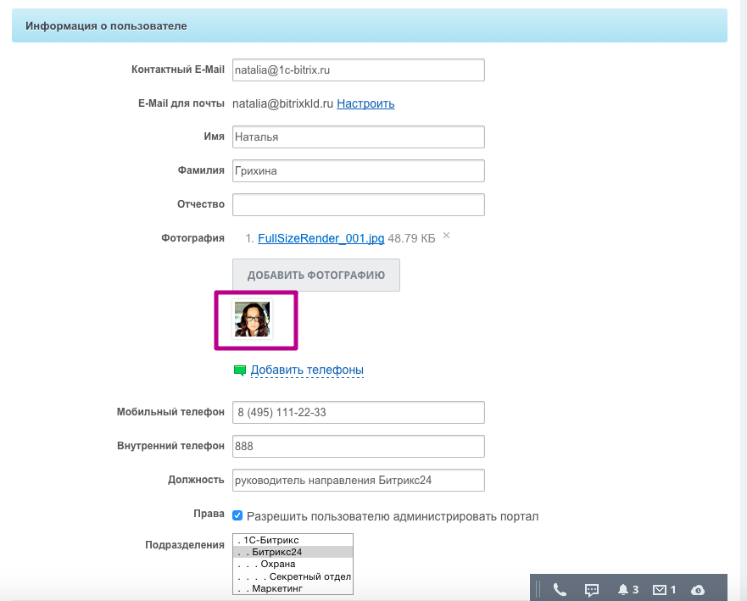This screenshot has width=747, height=601.
Task: Remove FullSizeRender_001.jpg with the X icon
Action: (x=446, y=236)
